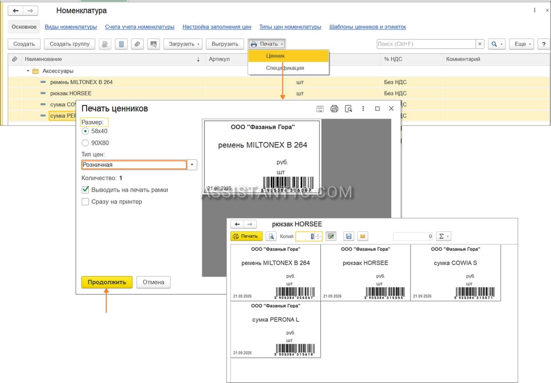Go back in the Номенклатура window
Viewport: 551px width, 383px height.
[16, 11]
